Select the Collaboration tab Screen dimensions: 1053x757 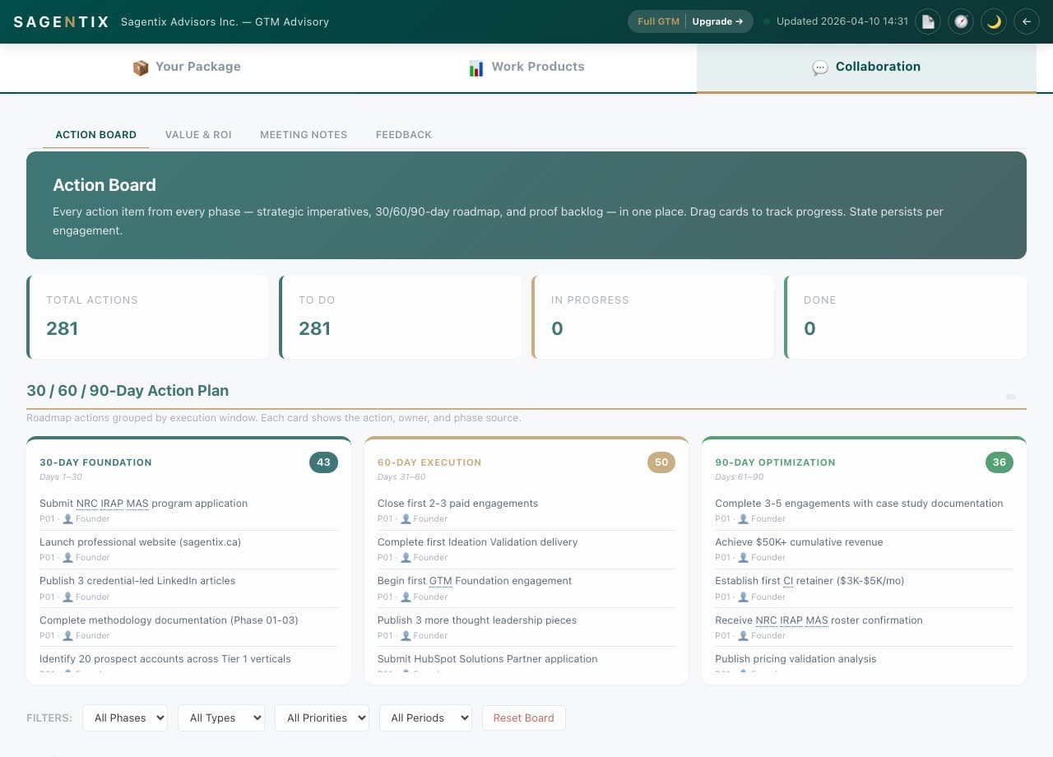coord(866,67)
